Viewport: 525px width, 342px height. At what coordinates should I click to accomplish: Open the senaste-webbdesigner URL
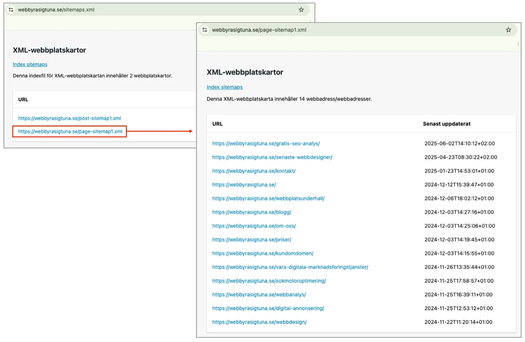click(x=272, y=157)
